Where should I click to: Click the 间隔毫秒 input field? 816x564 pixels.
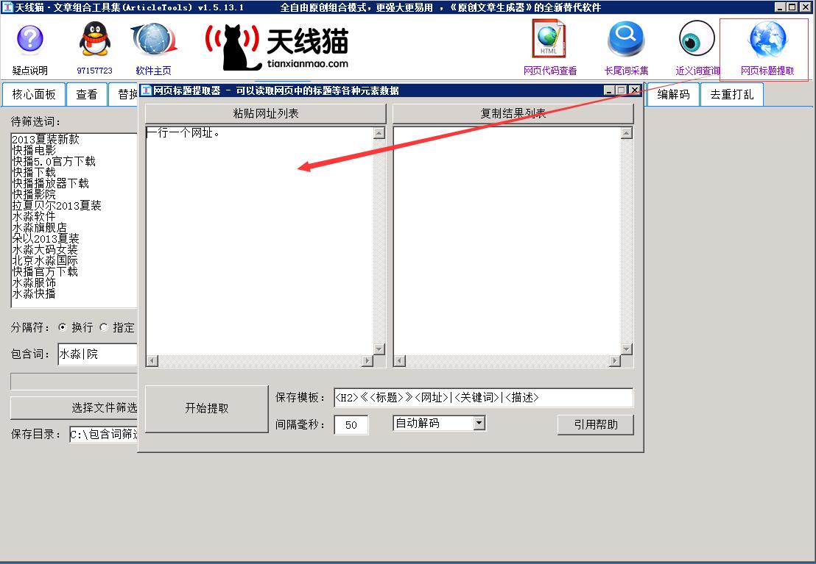[351, 425]
